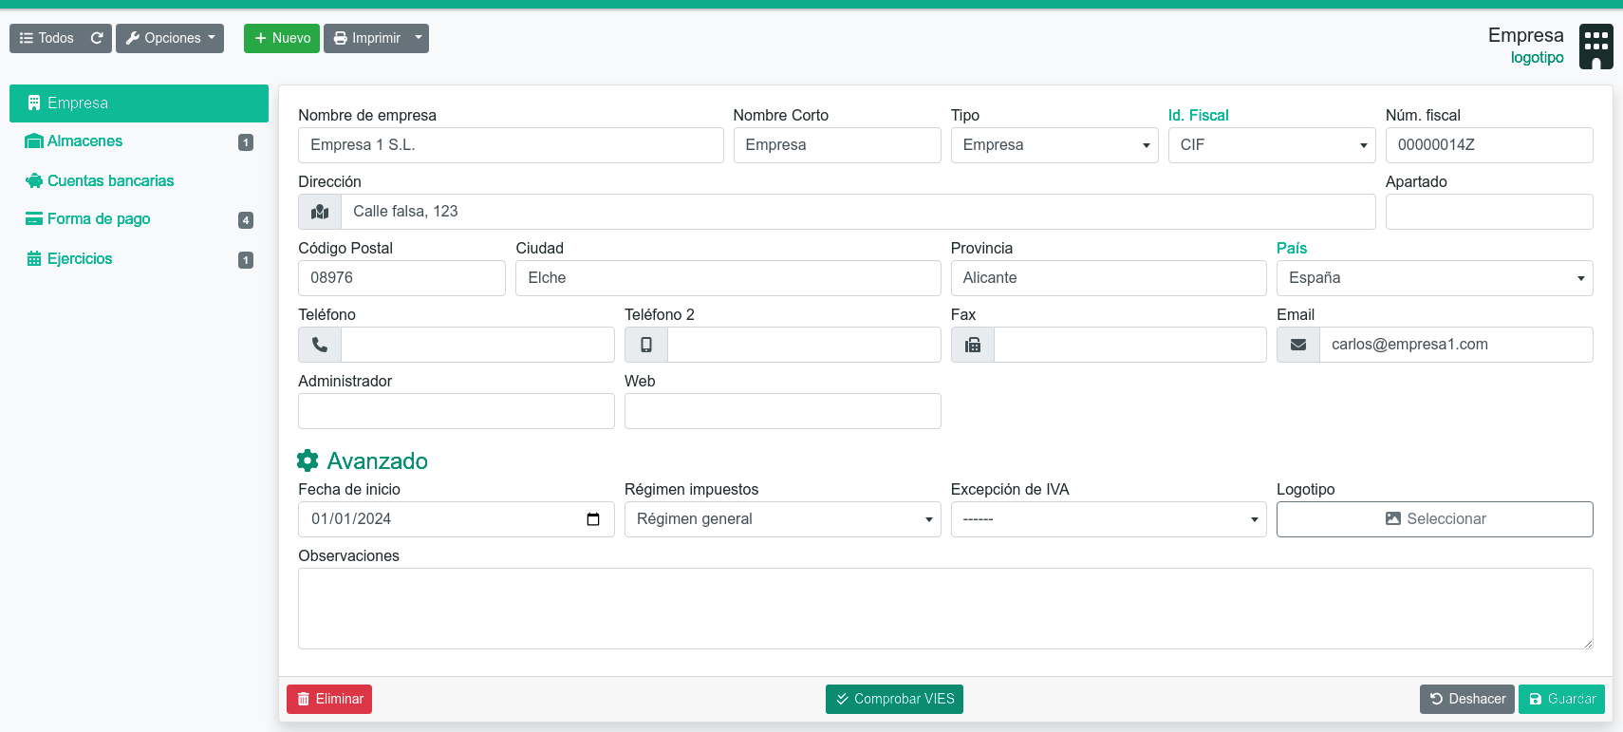Click the Código Postal field
The height and width of the screenshot is (732, 1623).
tap(401, 278)
